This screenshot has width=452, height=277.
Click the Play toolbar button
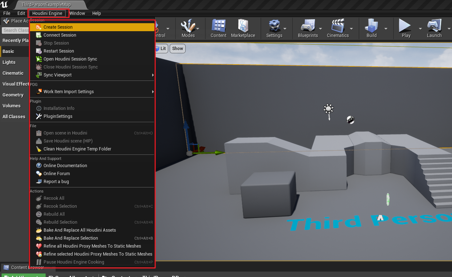click(x=406, y=28)
